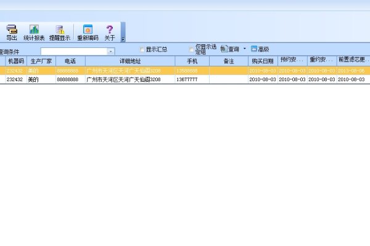Click the 前置滤芯更 column header
Screen dimensions: 370x246
(353, 60)
